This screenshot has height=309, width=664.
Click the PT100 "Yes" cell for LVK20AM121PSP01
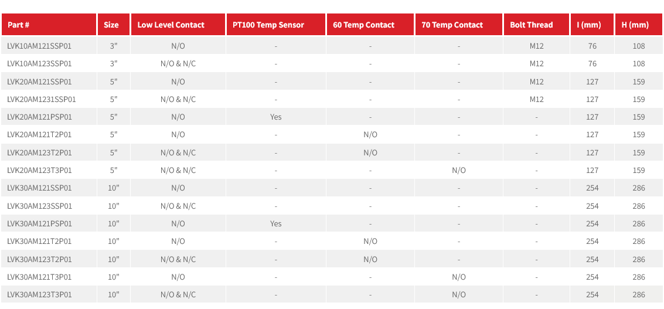[276, 117]
